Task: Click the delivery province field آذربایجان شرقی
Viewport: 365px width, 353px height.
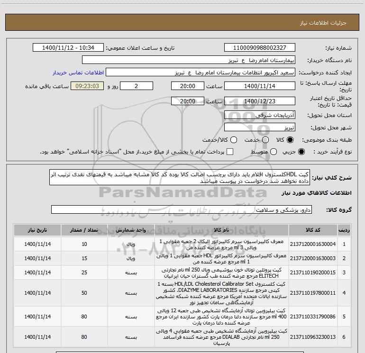Action: click(260, 115)
